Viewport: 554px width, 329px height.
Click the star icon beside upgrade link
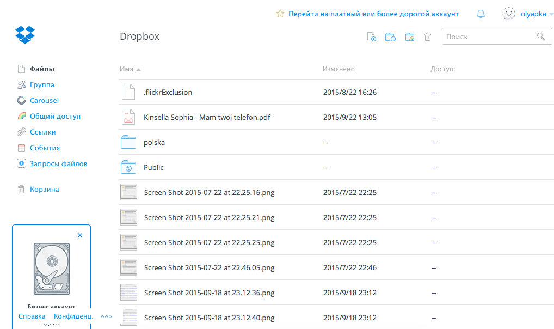[280, 14]
